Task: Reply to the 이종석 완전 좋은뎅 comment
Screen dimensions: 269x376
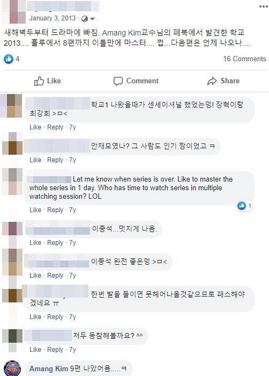Action: [55, 276]
